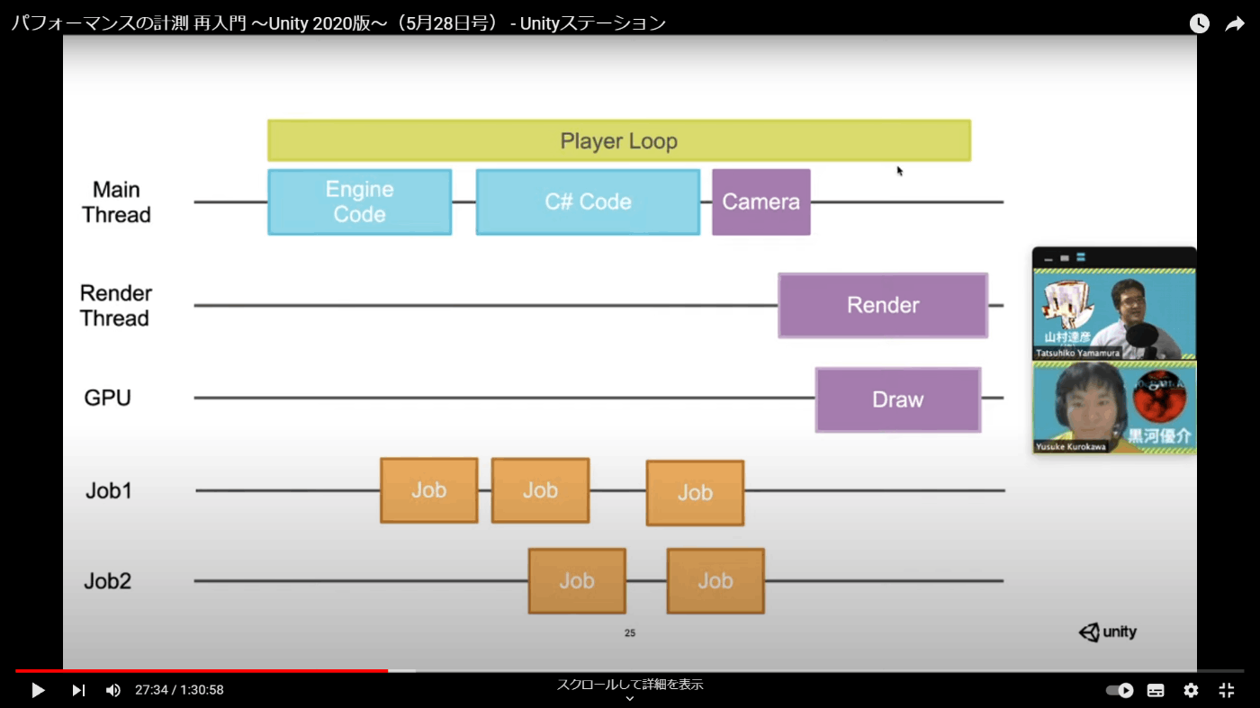1260x708 pixels.
Task: Click the video title at top
Action: 338,23
